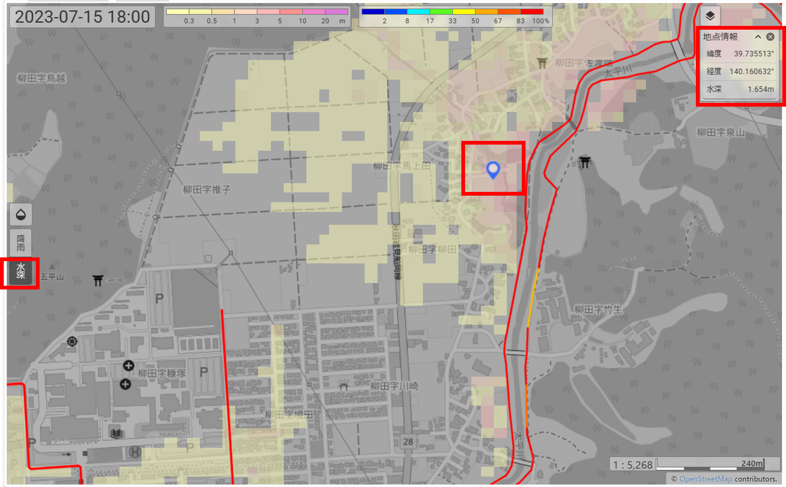Click the library book icon on map
This screenshot has width=786, height=487.
point(116,433)
